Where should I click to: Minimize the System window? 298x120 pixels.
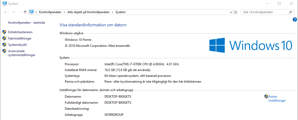click(x=267, y=3)
